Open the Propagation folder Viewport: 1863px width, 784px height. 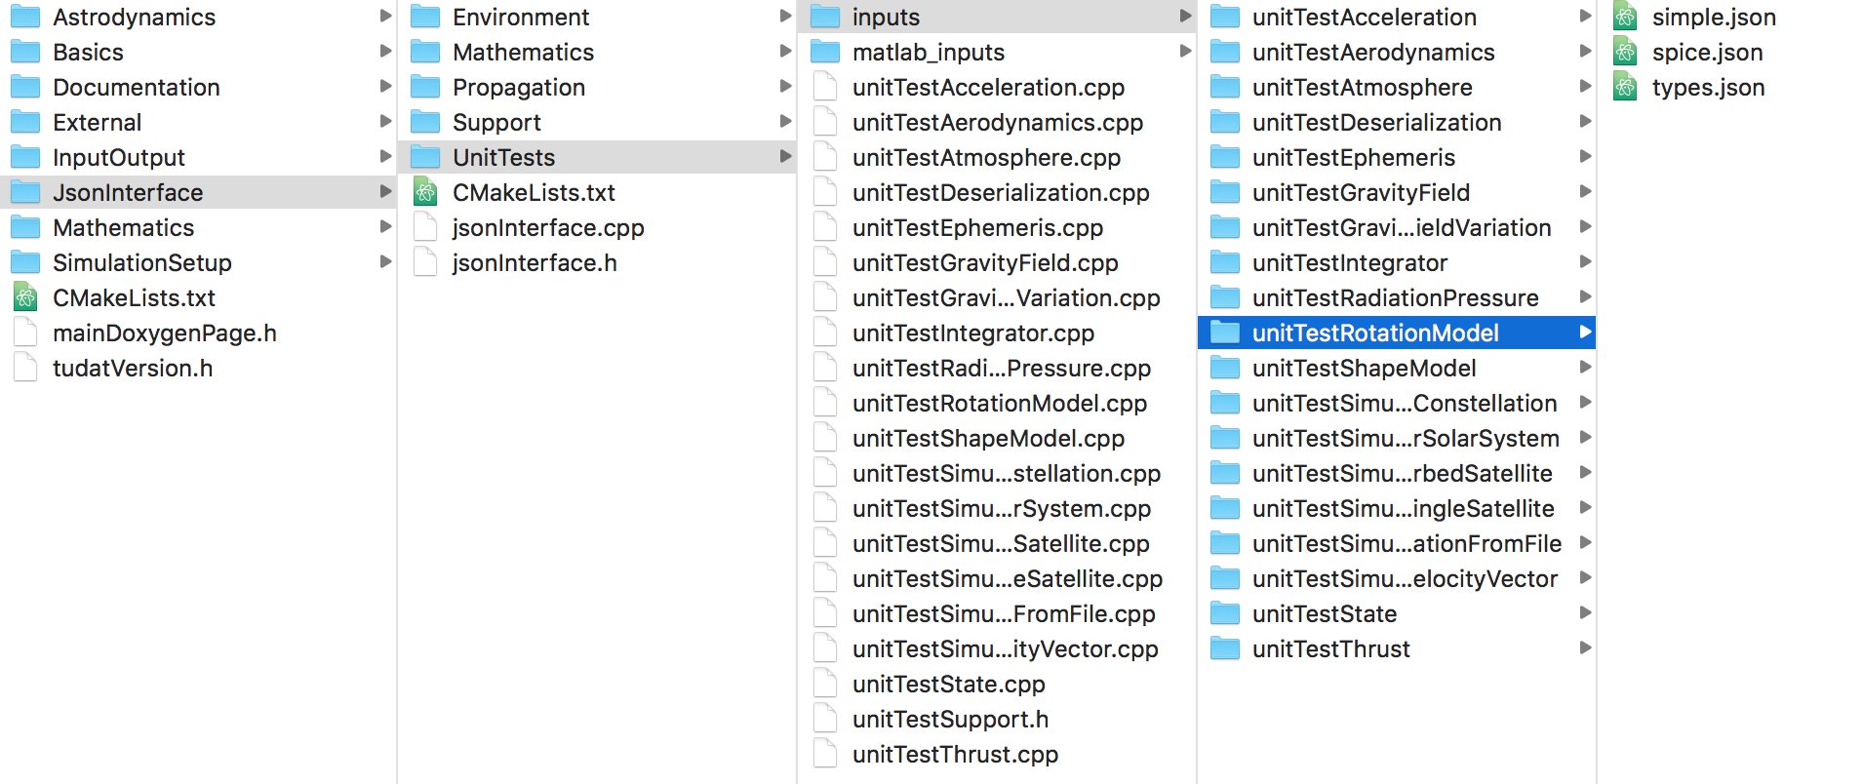coord(518,88)
